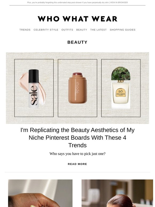Click the green marbled perfume cap

click(121, 73)
